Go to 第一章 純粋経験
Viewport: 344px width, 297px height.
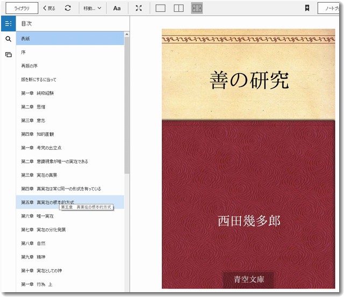(70, 93)
